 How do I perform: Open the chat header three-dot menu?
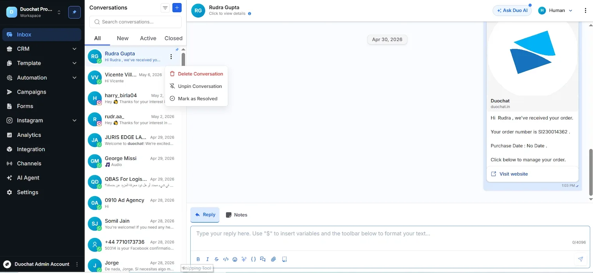[585, 11]
